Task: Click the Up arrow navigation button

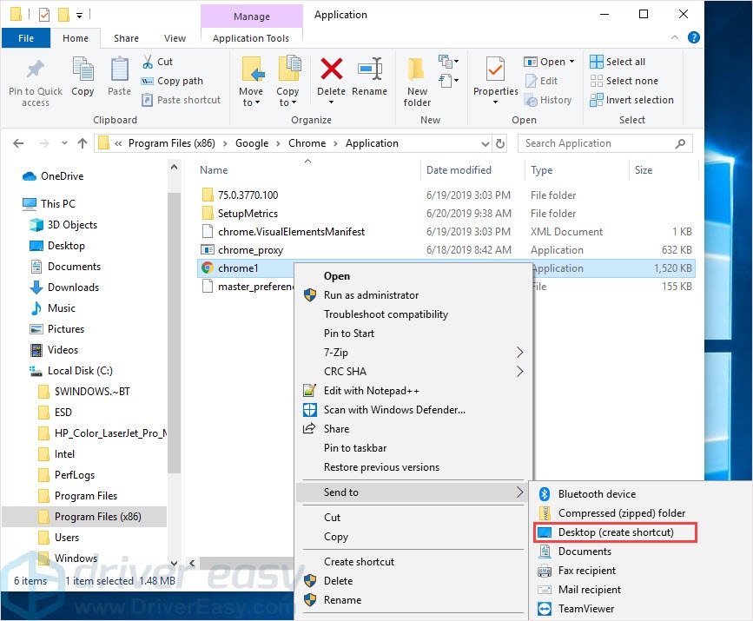Action: pos(83,143)
